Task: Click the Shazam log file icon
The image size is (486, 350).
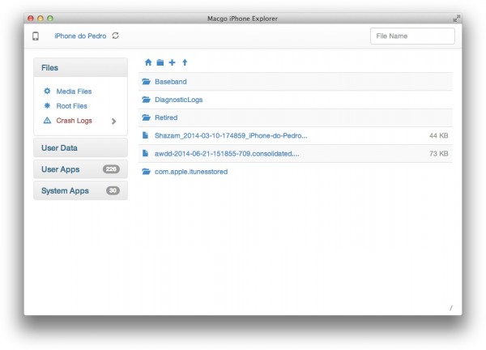Action: [145, 135]
